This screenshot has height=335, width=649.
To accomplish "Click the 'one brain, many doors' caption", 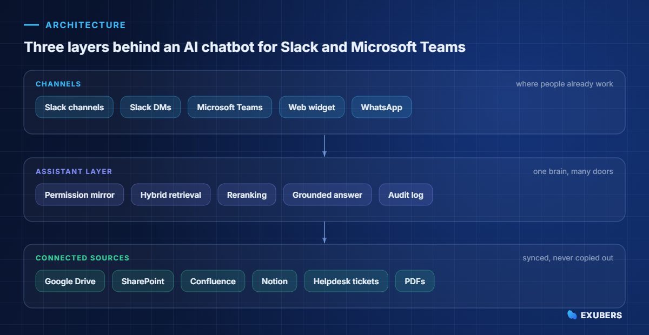I will [573, 171].
